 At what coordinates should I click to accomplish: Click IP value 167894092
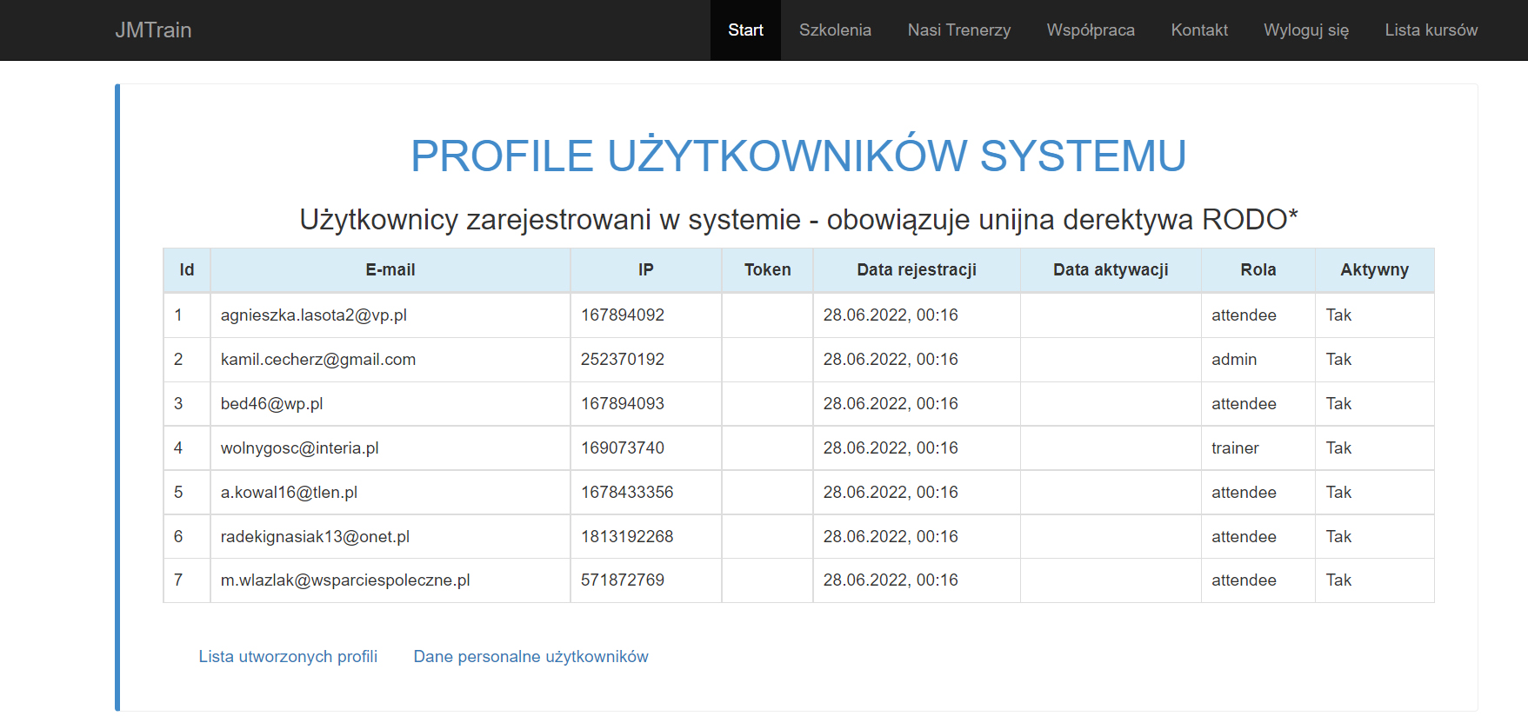623,315
